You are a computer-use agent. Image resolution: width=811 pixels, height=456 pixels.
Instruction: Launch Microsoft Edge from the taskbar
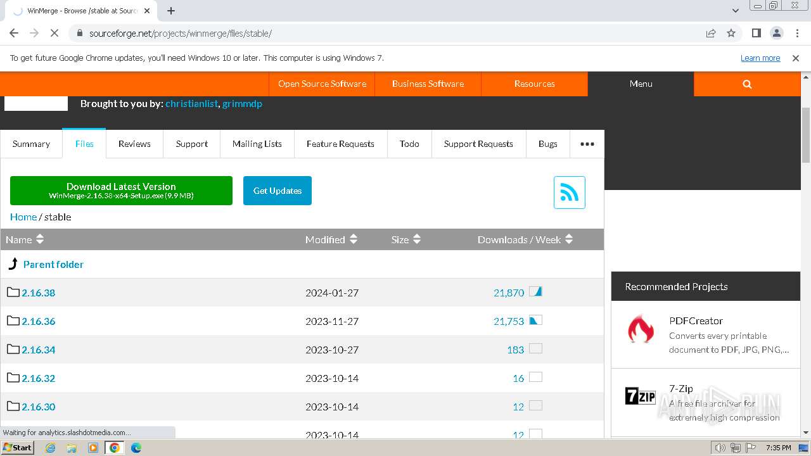(x=136, y=448)
